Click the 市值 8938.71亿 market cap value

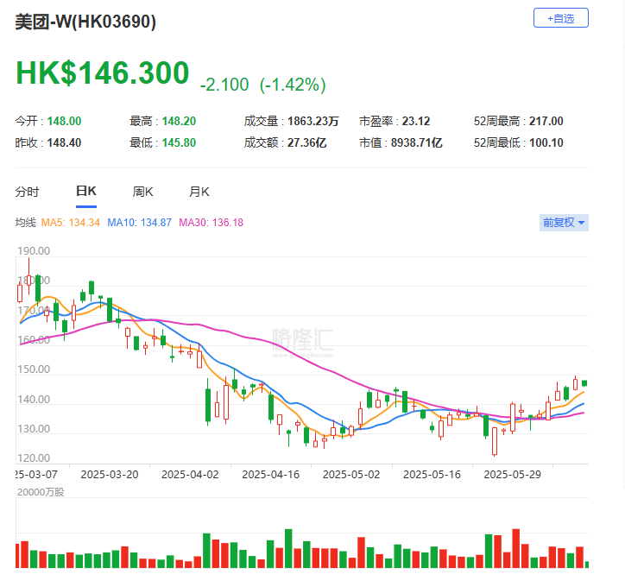click(401, 142)
